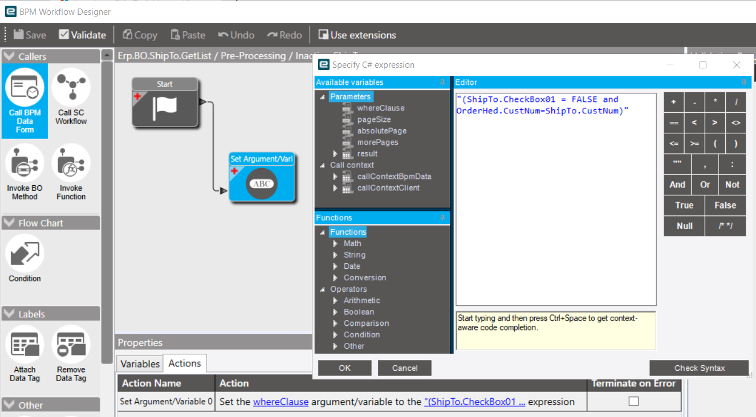
Task: Pin the Functions panel
Action: 442,218
